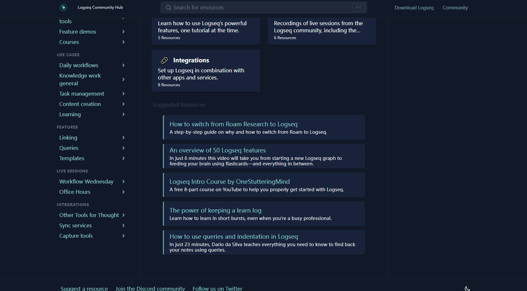
Task: Expand the Queries section arrow
Action: [x=124, y=148]
